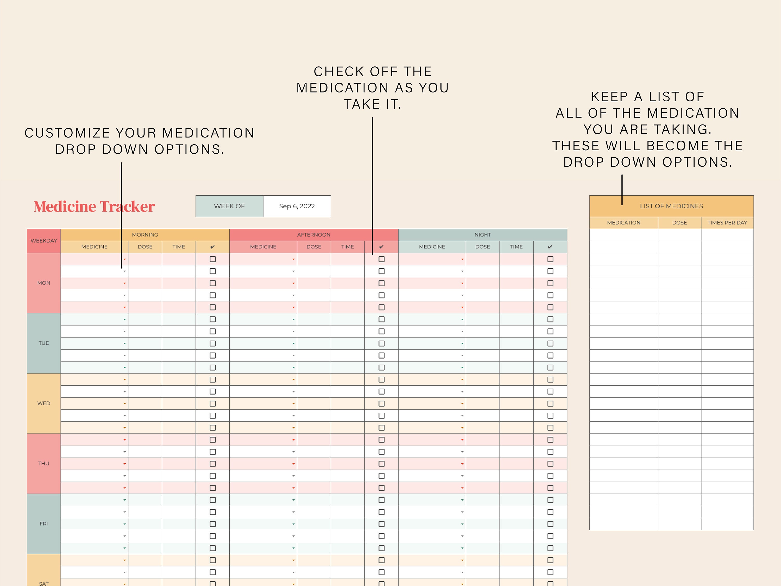Expand the Thursday morning medicine dropdown arrow
This screenshot has width=781, height=586.
click(x=125, y=439)
